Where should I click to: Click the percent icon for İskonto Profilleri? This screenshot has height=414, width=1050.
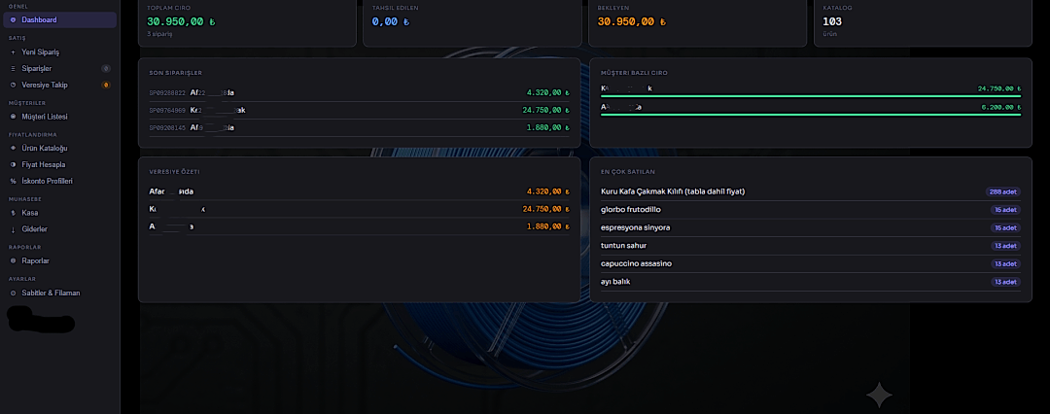[x=13, y=181]
